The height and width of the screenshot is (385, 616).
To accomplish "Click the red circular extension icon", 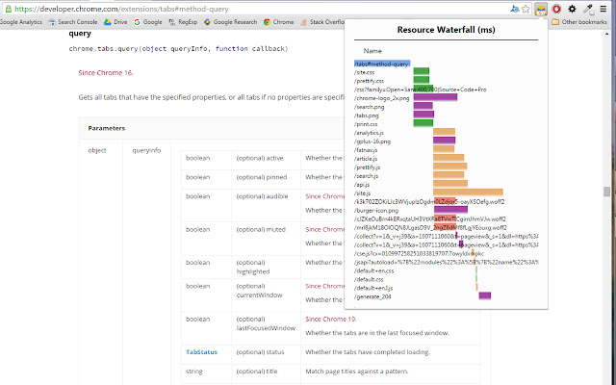I will [557, 8].
